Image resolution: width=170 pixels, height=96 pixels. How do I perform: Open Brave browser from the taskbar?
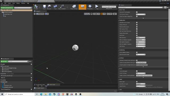point(63,94)
